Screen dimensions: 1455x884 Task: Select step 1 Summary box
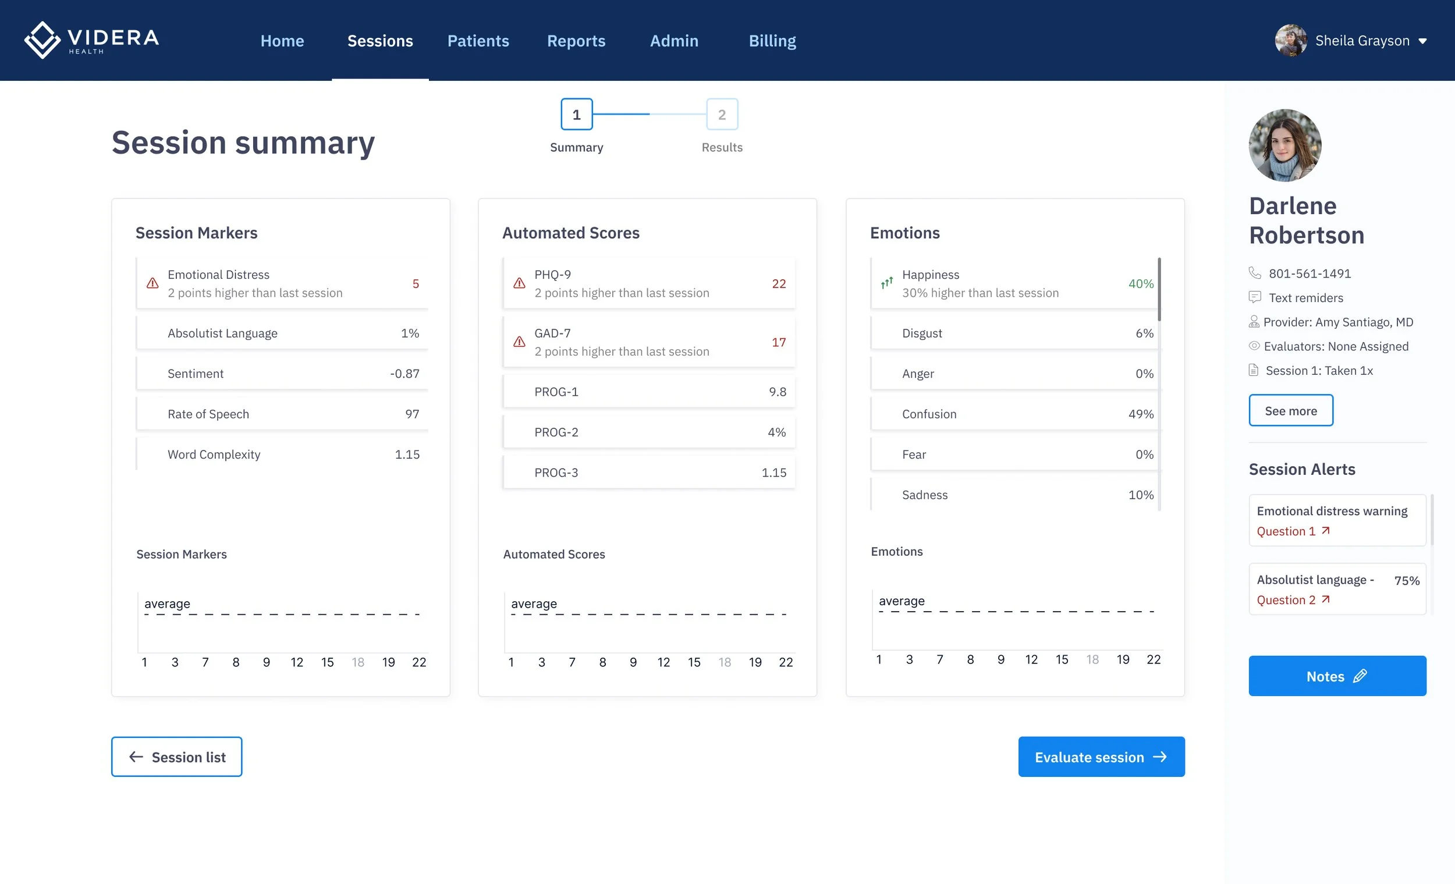[576, 115]
